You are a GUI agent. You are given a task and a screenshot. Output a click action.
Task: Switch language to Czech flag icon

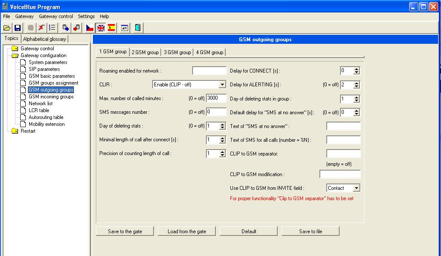pyautogui.click(x=90, y=28)
